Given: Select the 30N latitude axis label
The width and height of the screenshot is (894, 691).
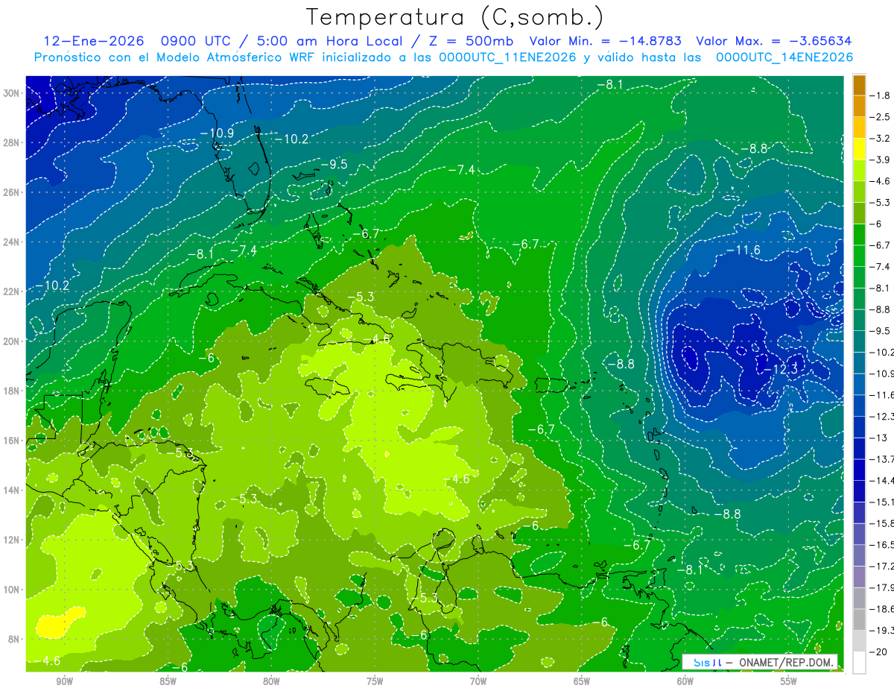Looking at the screenshot, I should click(13, 93).
